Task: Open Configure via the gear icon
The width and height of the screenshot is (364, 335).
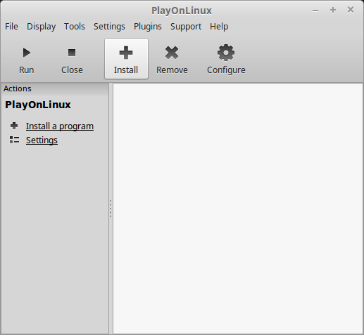Action: point(226,53)
